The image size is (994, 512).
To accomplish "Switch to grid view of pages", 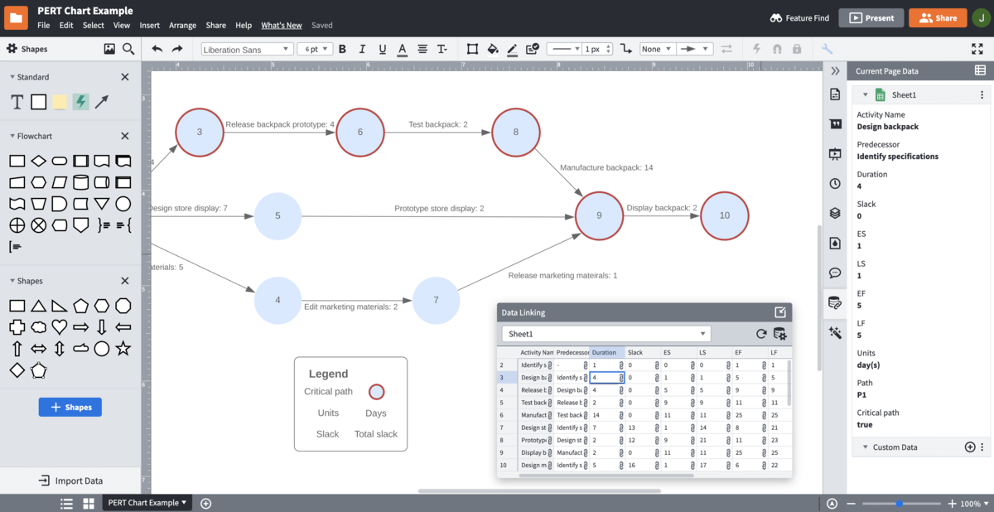I will [x=89, y=503].
